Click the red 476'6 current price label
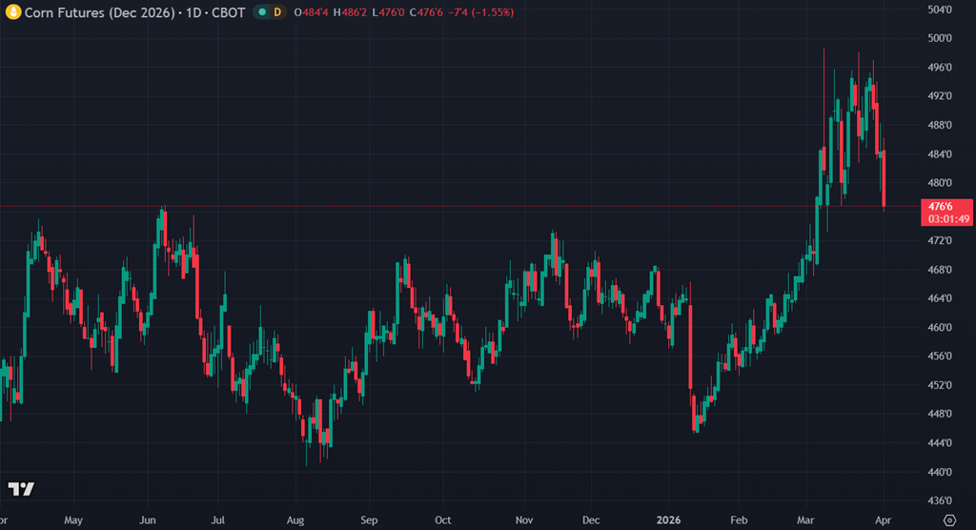976x530 pixels. click(x=942, y=206)
